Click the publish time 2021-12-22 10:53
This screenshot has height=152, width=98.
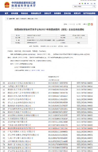tap(52, 46)
